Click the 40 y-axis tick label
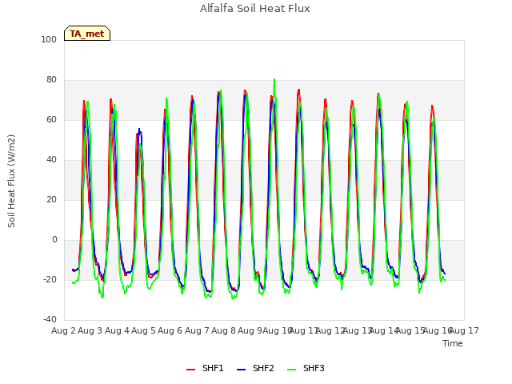 coord(51,160)
